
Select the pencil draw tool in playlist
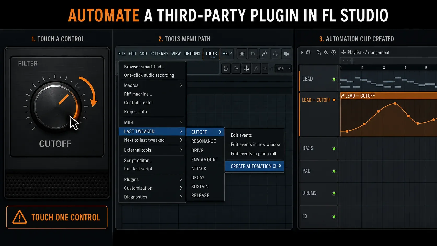319,52
